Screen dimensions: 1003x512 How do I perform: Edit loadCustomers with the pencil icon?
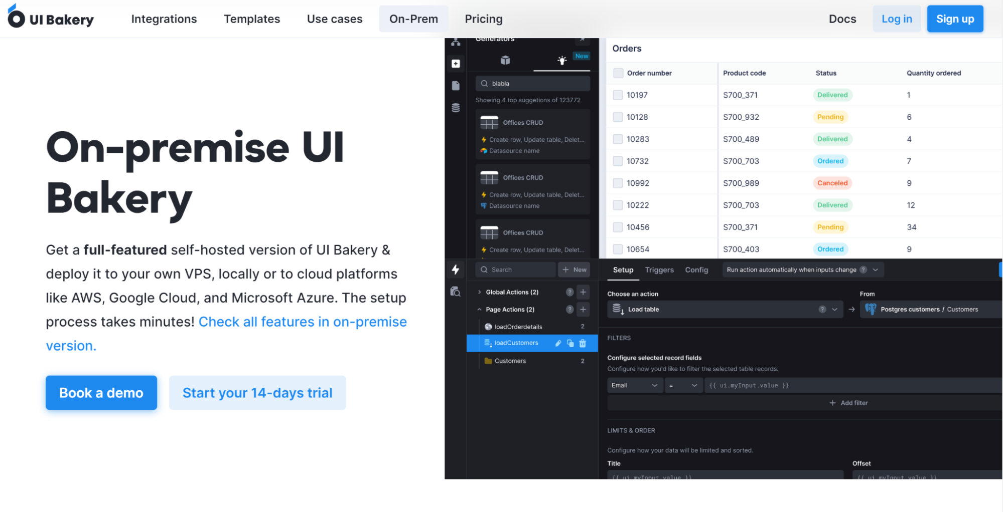click(x=558, y=343)
